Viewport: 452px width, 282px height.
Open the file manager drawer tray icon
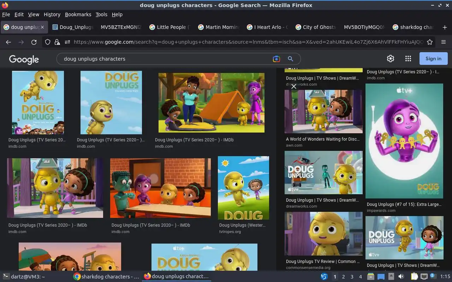coord(370,277)
